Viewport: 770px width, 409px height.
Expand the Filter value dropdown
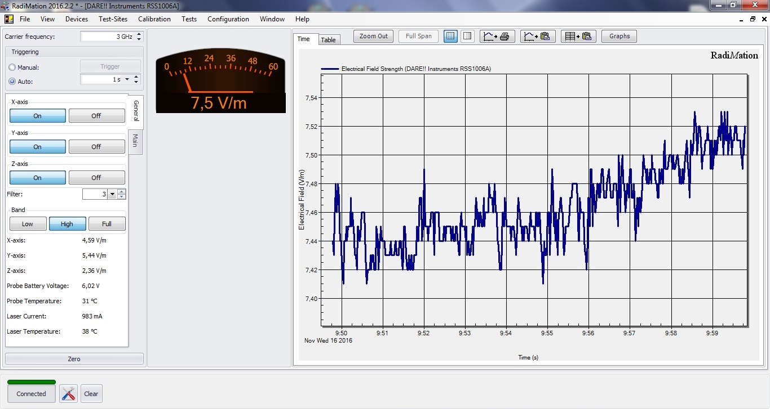coord(112,194)
